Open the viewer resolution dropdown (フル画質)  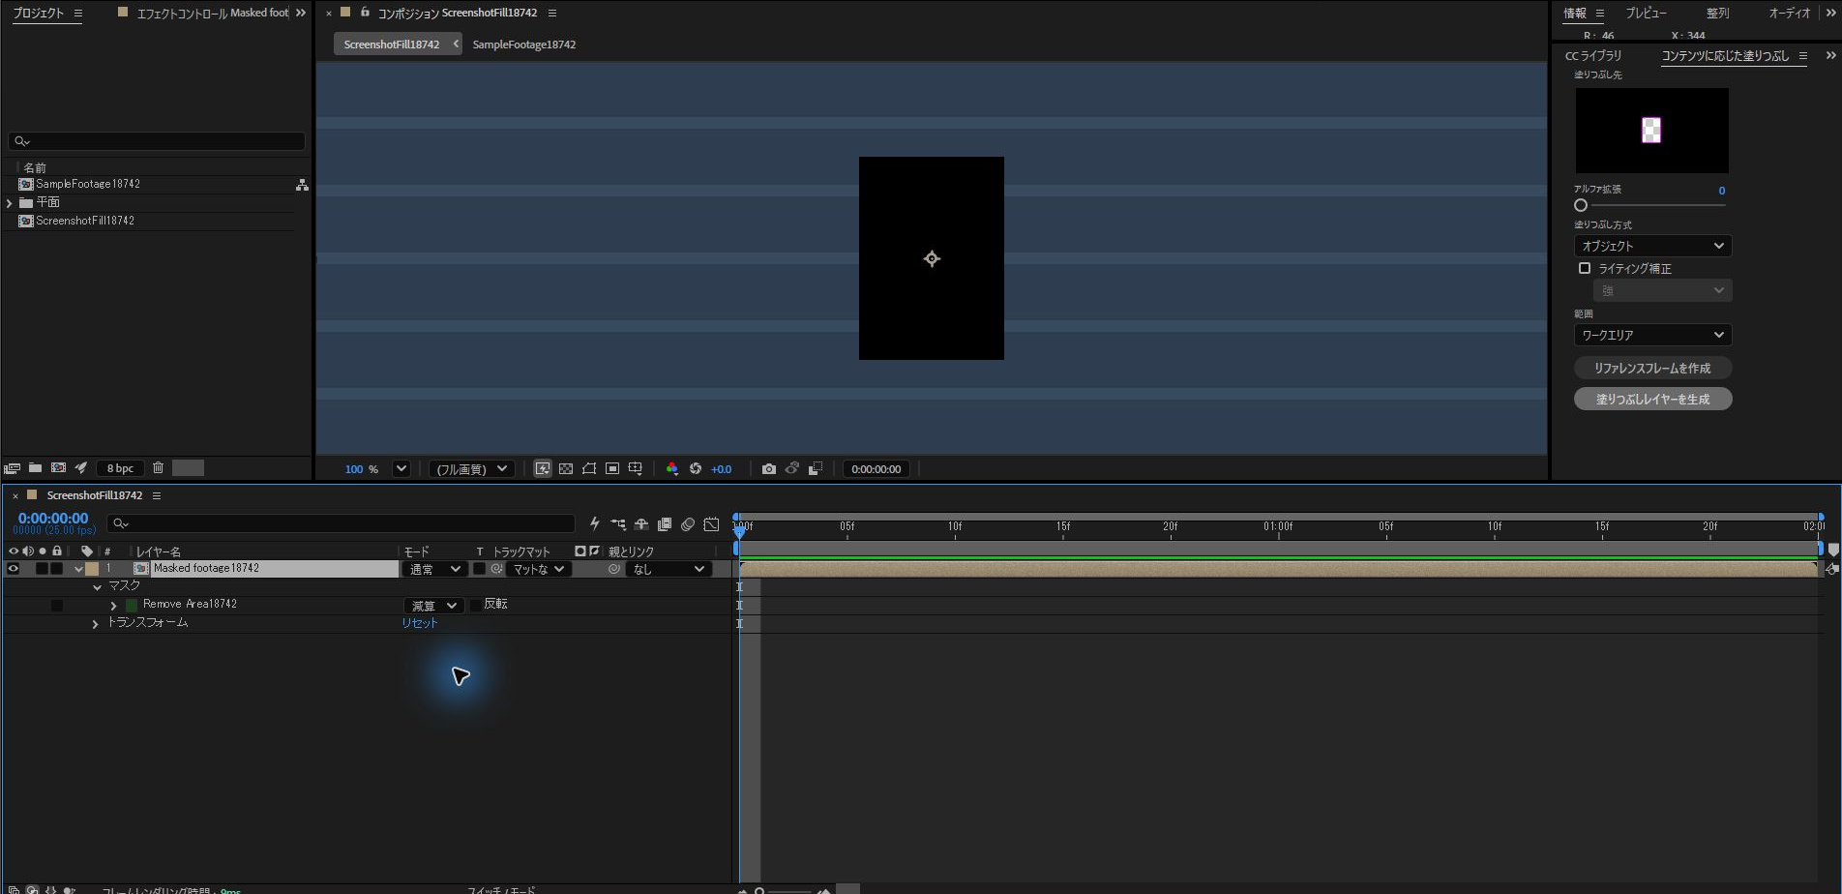click(471, 469)
